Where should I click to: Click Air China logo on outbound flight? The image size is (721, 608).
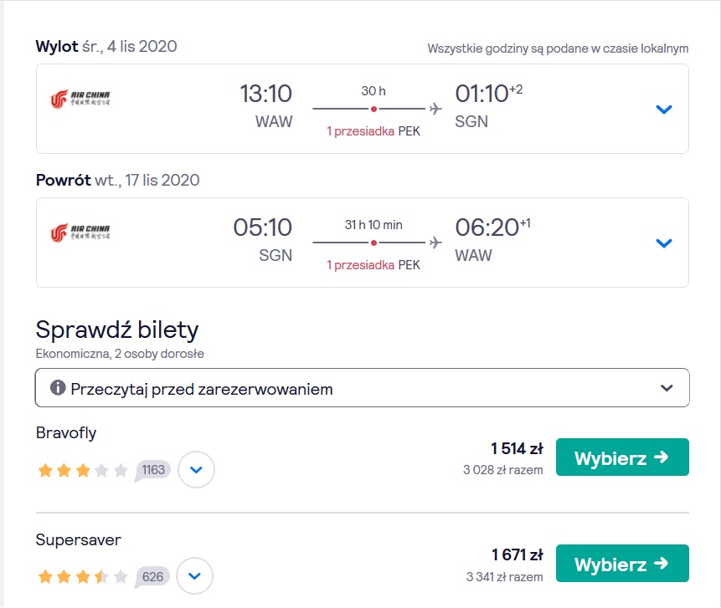click(80, 99)
